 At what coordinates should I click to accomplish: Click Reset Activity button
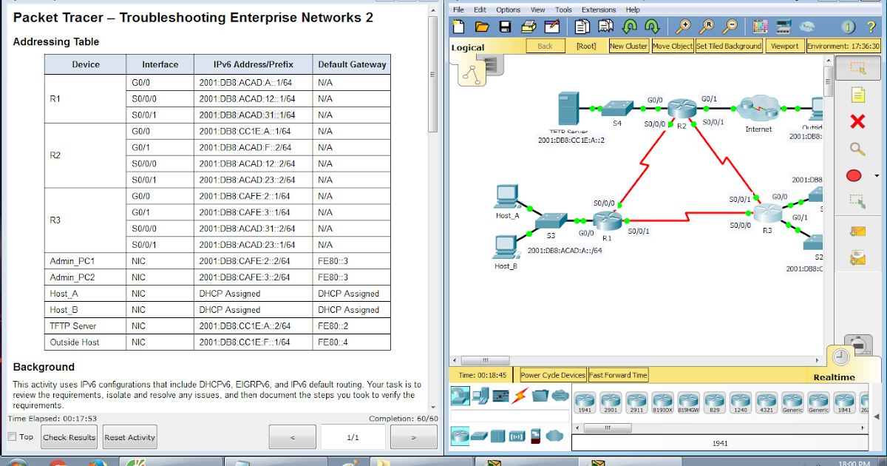(x=130, y=437)
